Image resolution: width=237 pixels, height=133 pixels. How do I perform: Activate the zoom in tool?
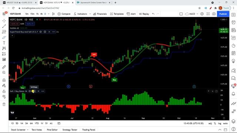pos(4,72)
